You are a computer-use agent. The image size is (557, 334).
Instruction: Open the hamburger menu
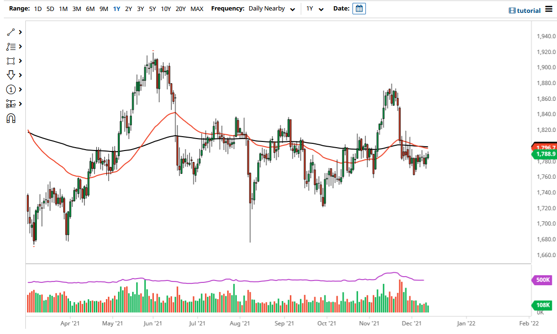click(x=549, y=9)
